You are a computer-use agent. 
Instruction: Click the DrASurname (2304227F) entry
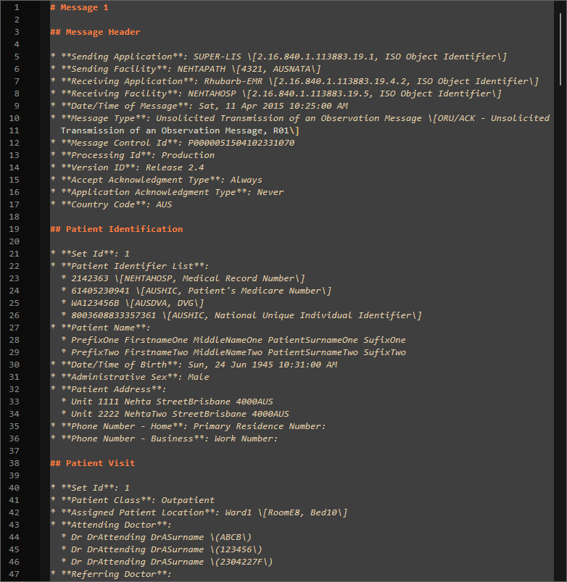(167, 562)
